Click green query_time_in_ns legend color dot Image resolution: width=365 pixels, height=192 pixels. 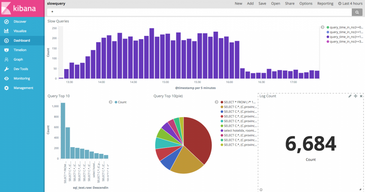click(x=328, y=27)
